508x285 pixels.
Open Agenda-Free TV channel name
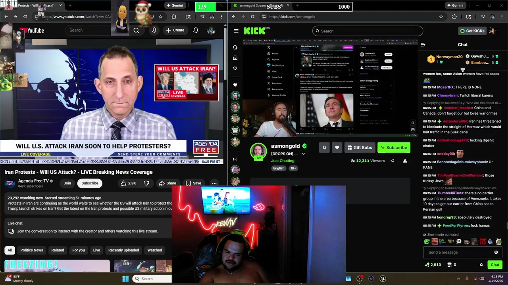[x=33, y=181]
